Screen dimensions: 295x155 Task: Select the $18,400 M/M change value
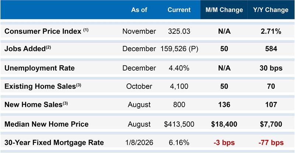pos(224,124)
